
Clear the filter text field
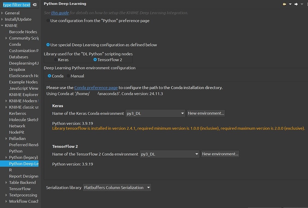click(34, 4)
